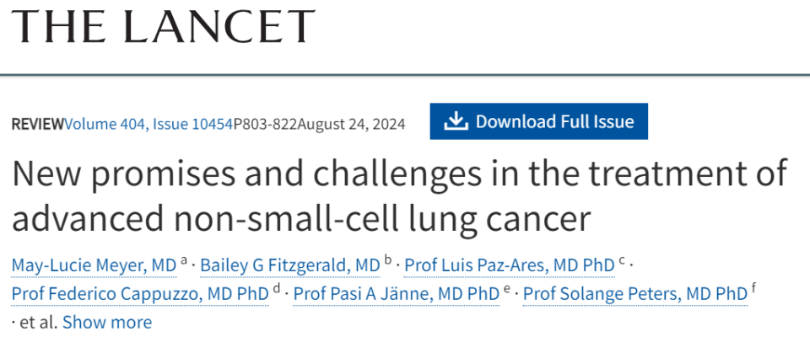Click the REVIEW article type label

[38, 124]
